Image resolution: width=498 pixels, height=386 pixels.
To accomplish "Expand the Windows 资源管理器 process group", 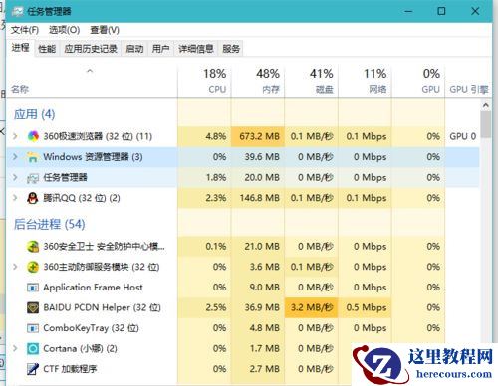I will click(15, 156).
